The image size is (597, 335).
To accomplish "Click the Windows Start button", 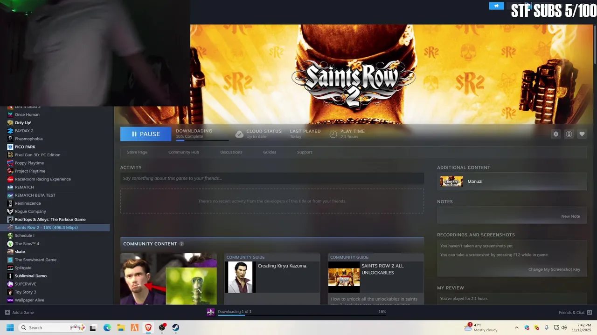I will click(10, 328).
